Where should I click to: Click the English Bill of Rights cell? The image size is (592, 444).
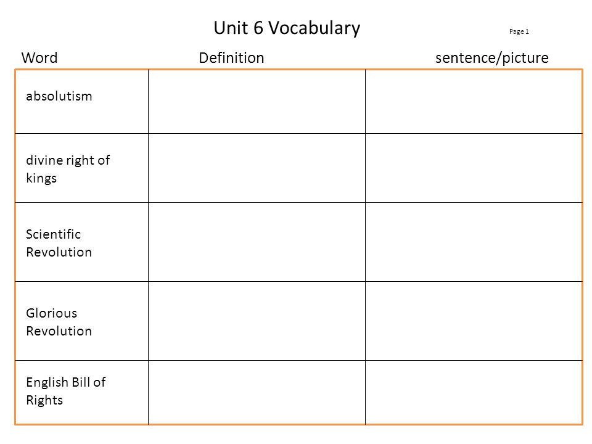81,392
